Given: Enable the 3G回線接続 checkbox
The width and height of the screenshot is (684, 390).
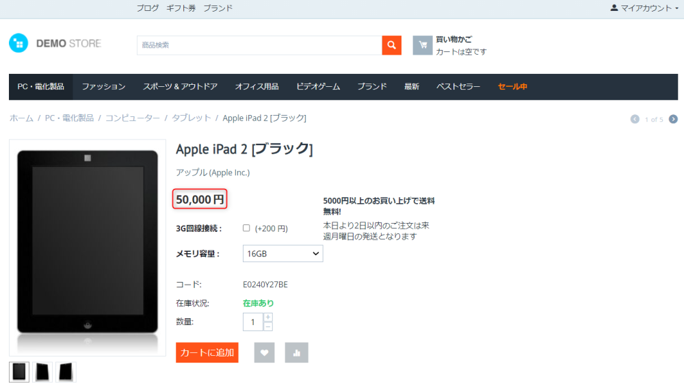Looking at the screenshot, I should tap(246, 228).
